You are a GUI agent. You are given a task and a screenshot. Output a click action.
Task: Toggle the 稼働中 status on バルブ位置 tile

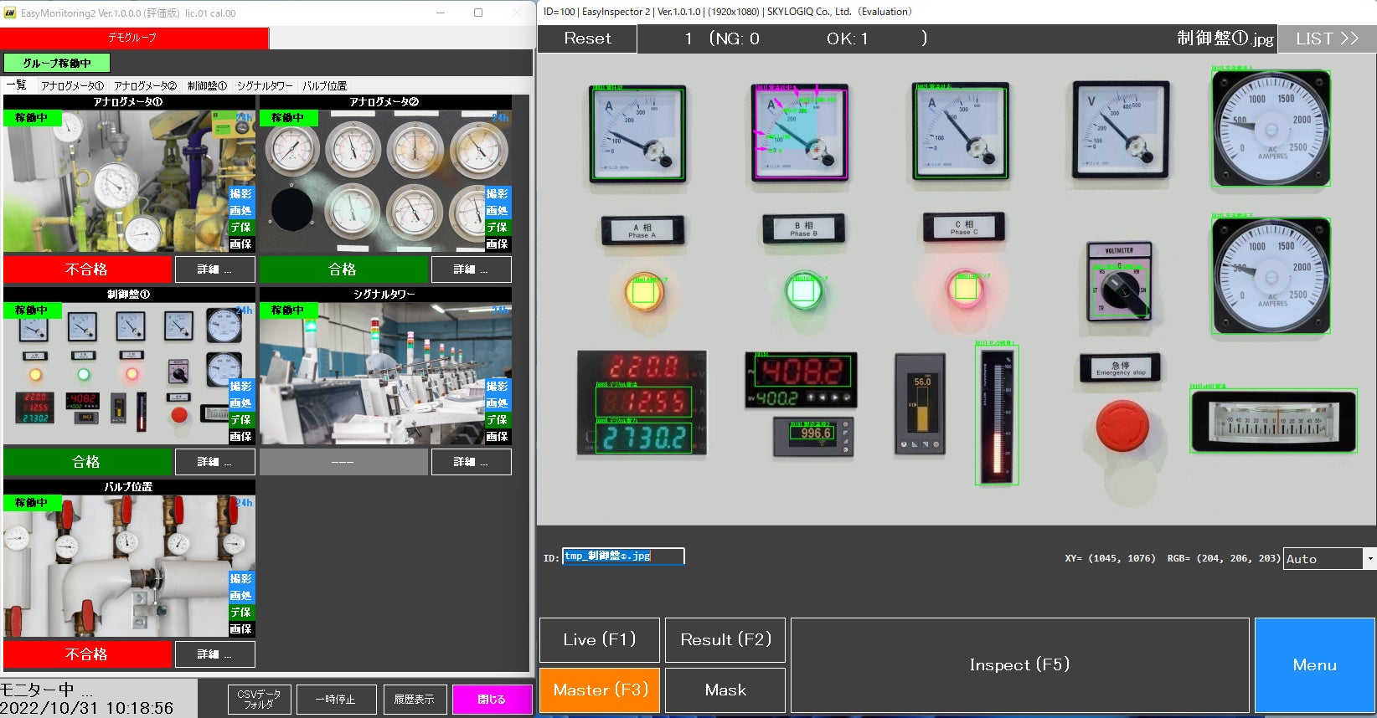coord(32,503)
